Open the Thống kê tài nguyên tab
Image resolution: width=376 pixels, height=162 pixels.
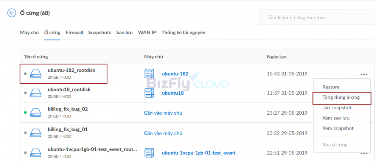click(184, 33)
